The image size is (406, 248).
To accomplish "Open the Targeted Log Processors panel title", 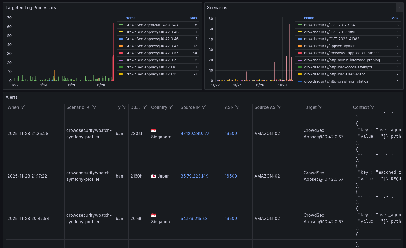I will [31, 8].
